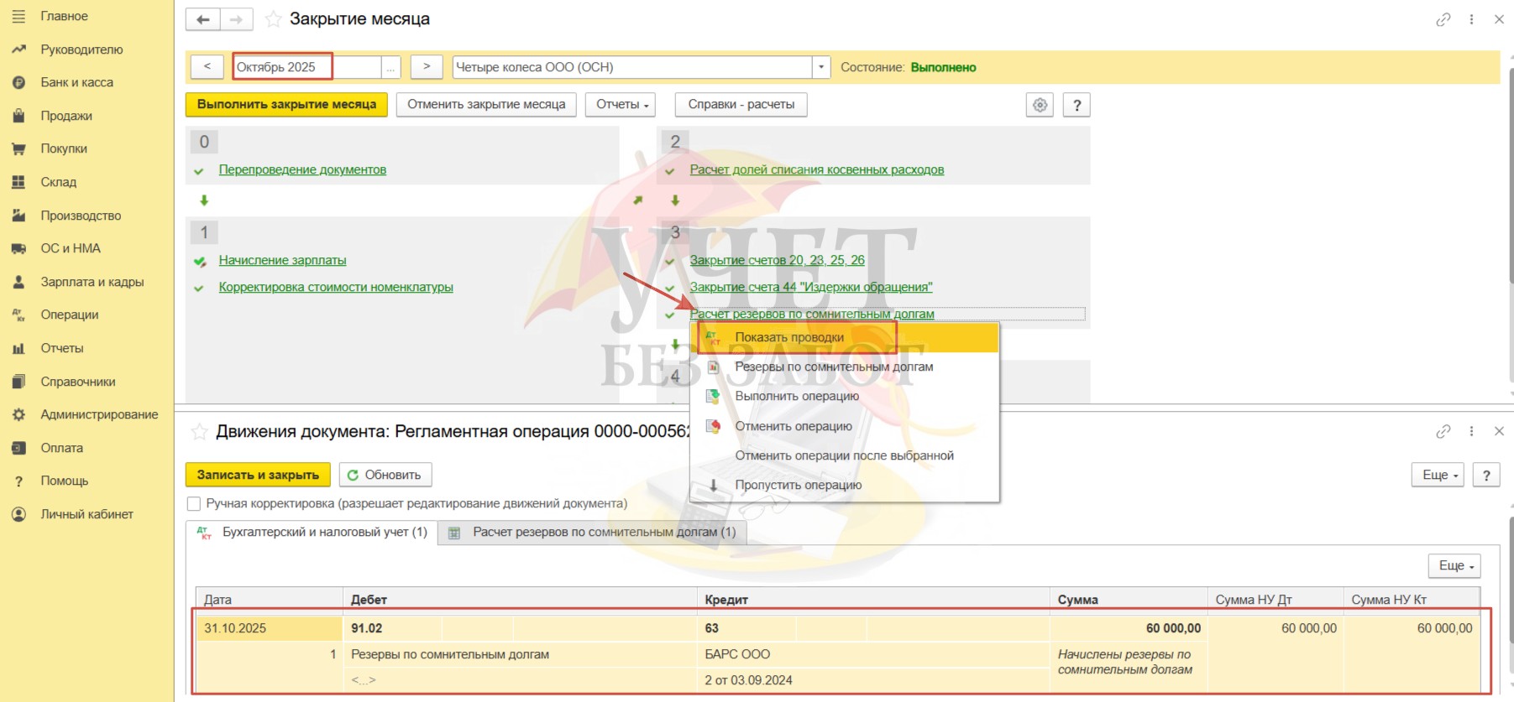Click the hamburger menu icon by Главное
Viewport: 1514px width, 702px height.
[18, 16]
